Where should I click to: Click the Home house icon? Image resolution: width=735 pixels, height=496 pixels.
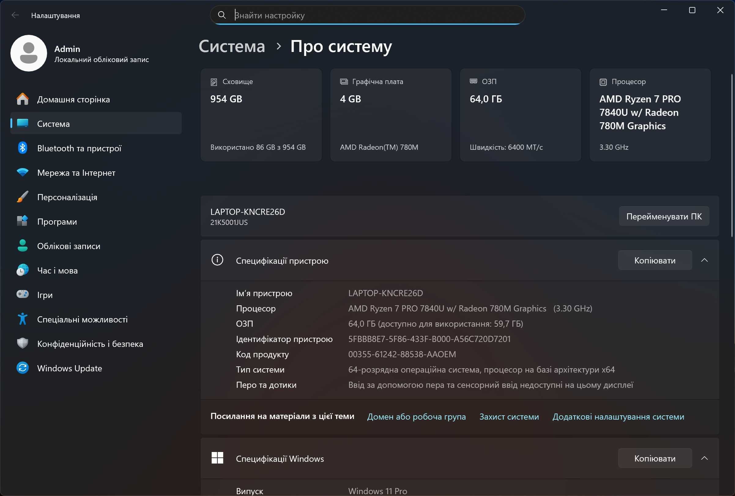coord(22,99)
